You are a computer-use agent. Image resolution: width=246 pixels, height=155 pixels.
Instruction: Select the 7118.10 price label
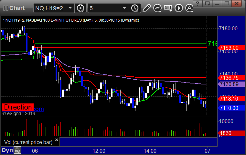[231, 99]
